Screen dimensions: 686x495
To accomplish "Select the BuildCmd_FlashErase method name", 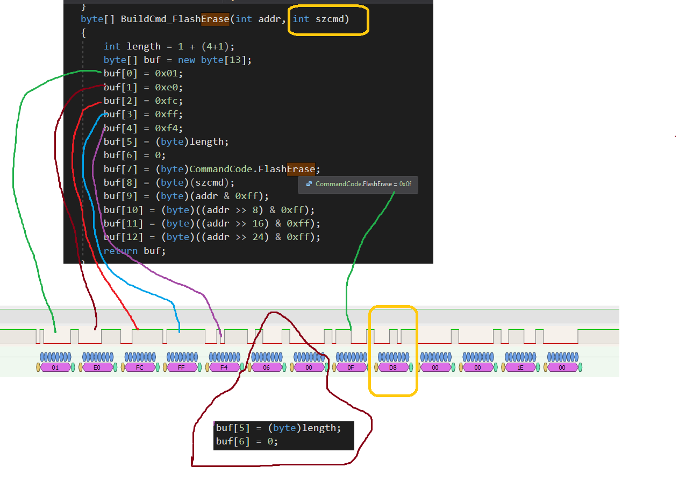I will pyautogui.click(x=175, y=19).
